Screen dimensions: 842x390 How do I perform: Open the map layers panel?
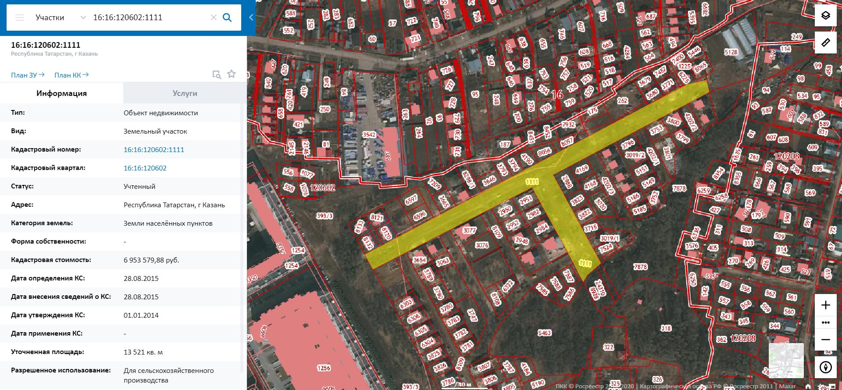click(x=826, y=16)
